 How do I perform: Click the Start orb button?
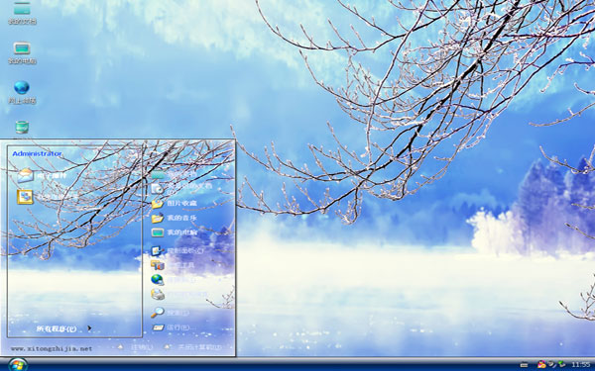click(x=17, y=365)
